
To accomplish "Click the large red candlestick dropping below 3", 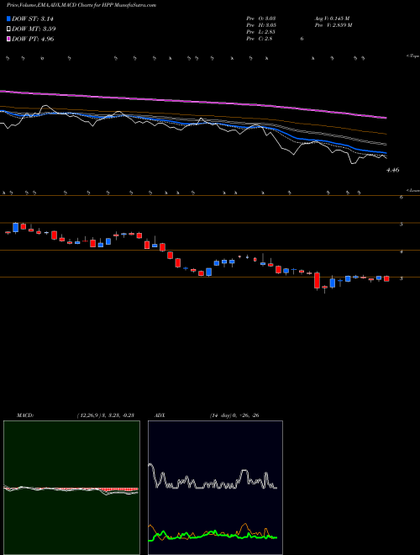I will pyautogui.click(x=318, y=280).
